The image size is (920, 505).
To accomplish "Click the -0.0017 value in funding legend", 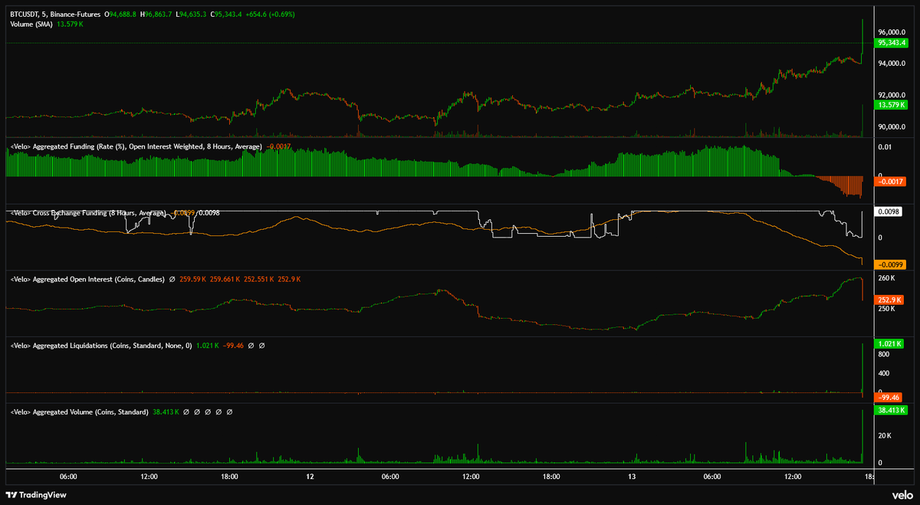I will [x=278, y=146].
